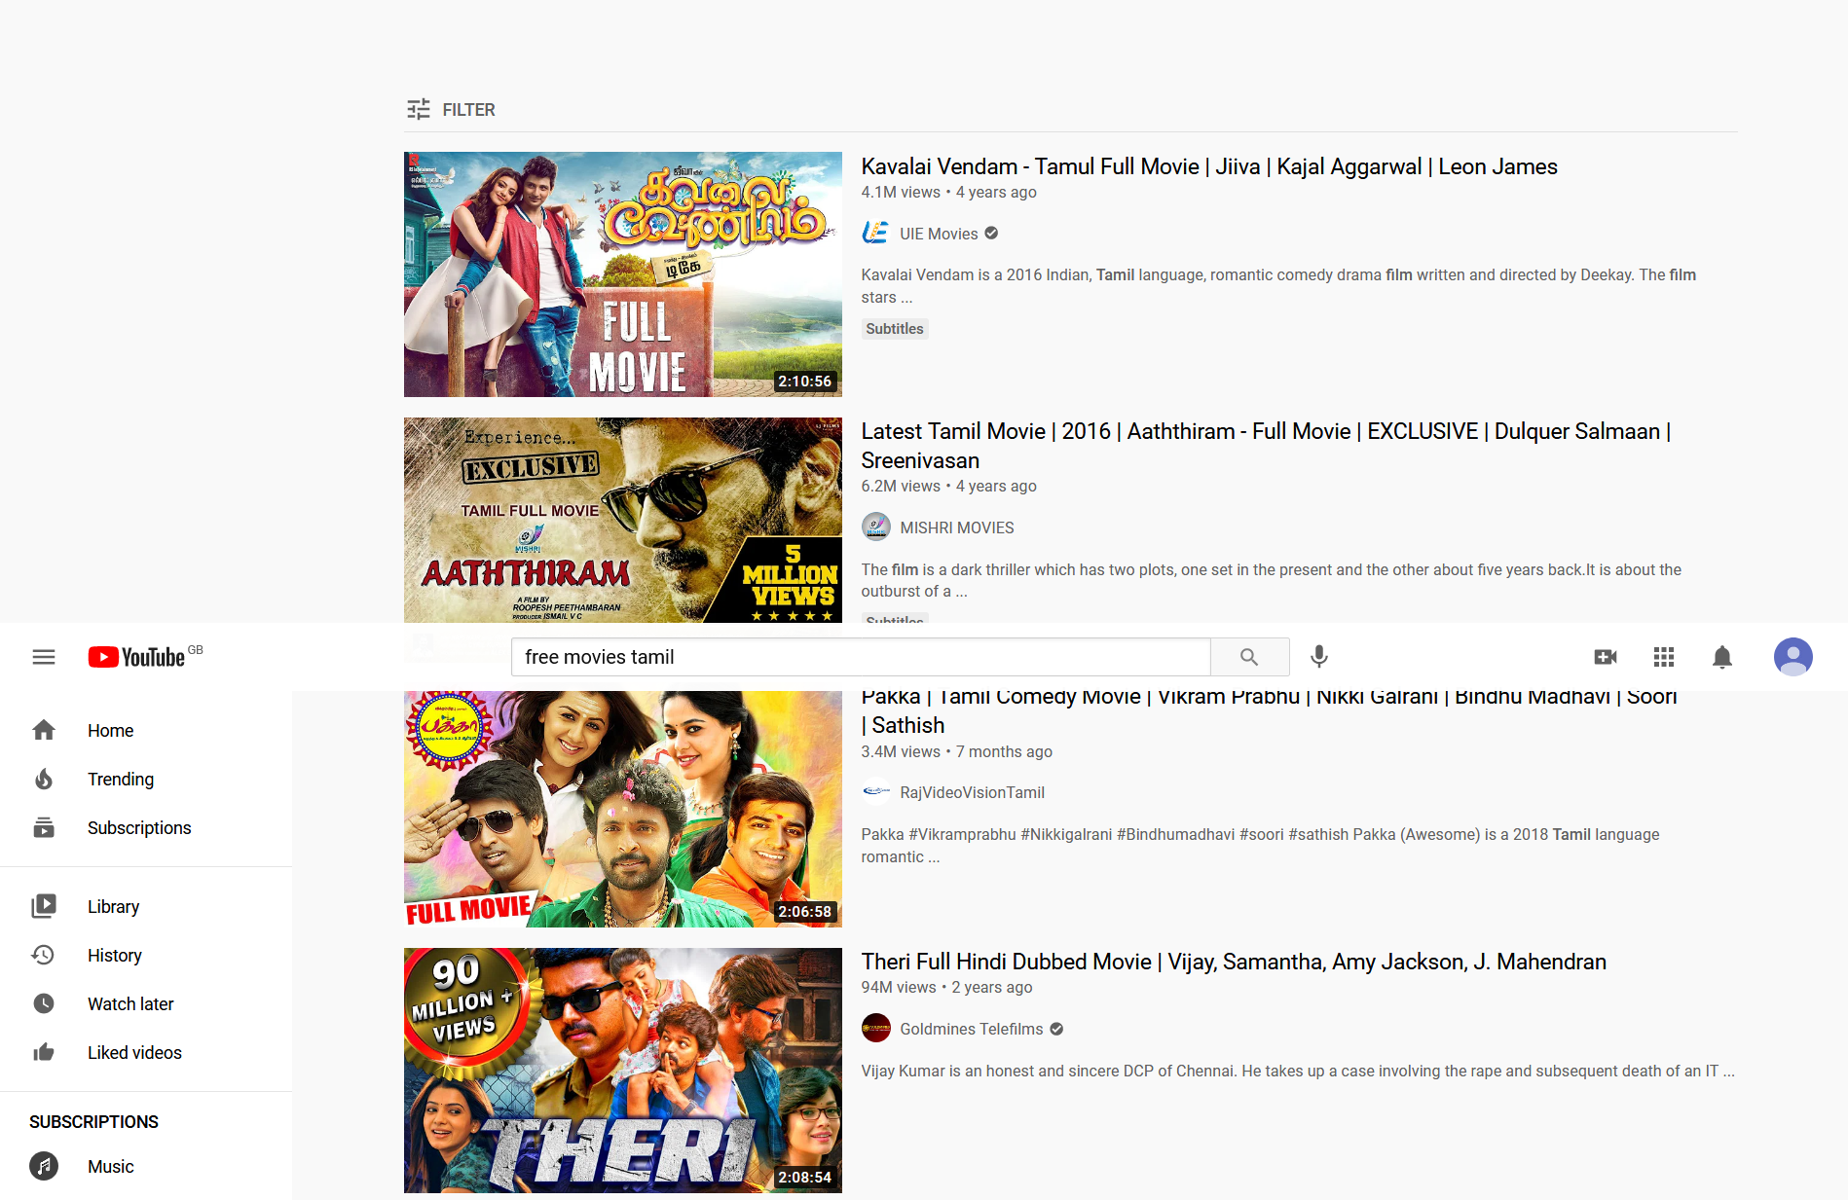The height and width of the screenshot is (1200, 1848).
Task: Open the hamburger guide menu
Action: click(x=44, y=657)
